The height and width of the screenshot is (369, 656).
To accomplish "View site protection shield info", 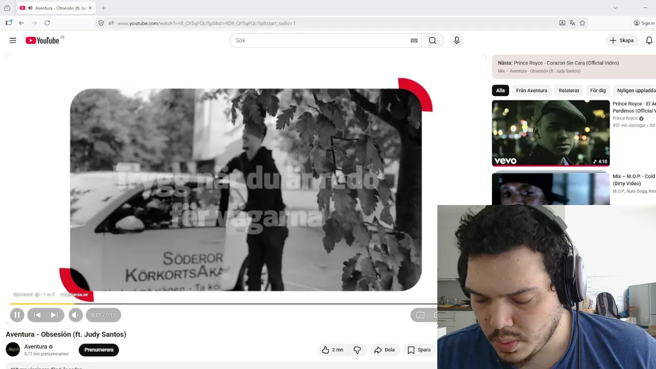I will pos(101,23).
